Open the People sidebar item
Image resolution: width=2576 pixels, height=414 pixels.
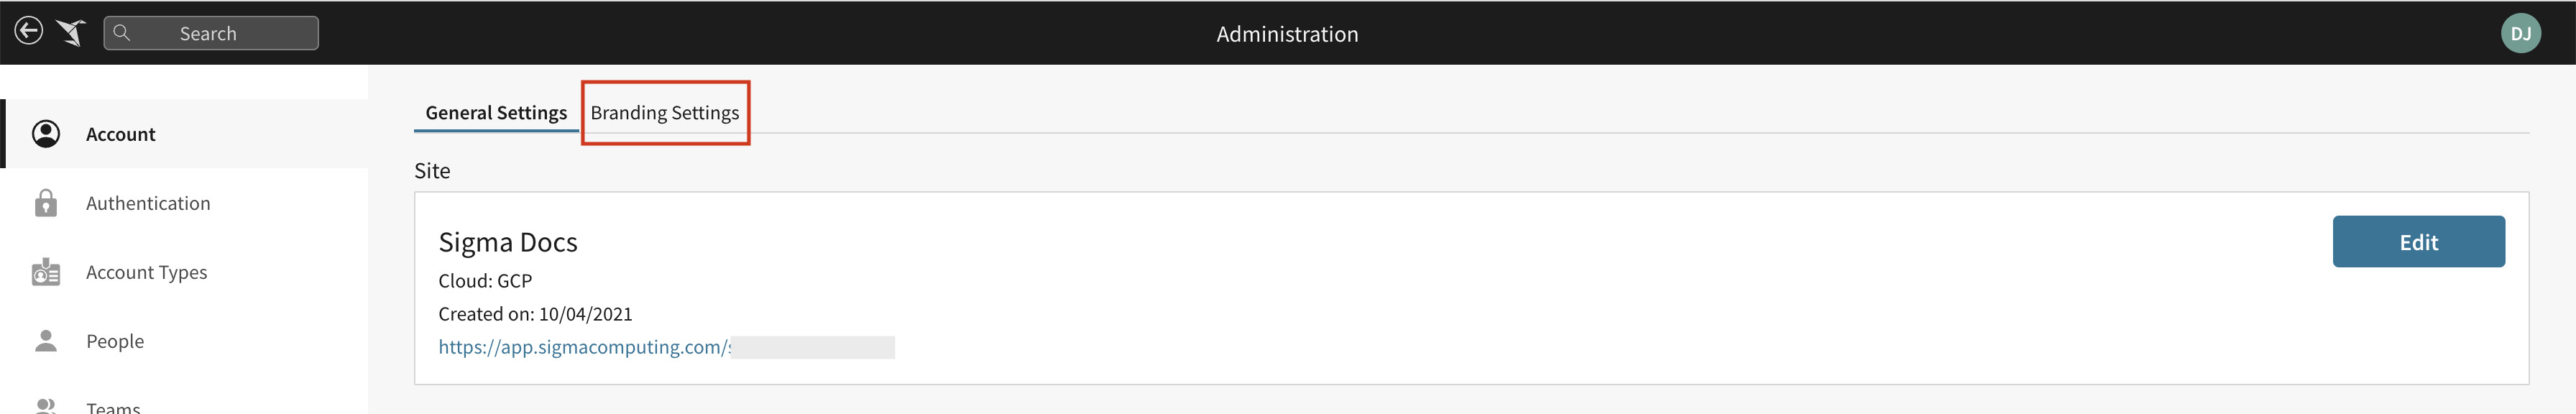click(115, 341)
